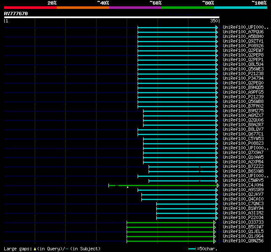Select the UniRef100_B7FM02 label

(x=243, y=106)
